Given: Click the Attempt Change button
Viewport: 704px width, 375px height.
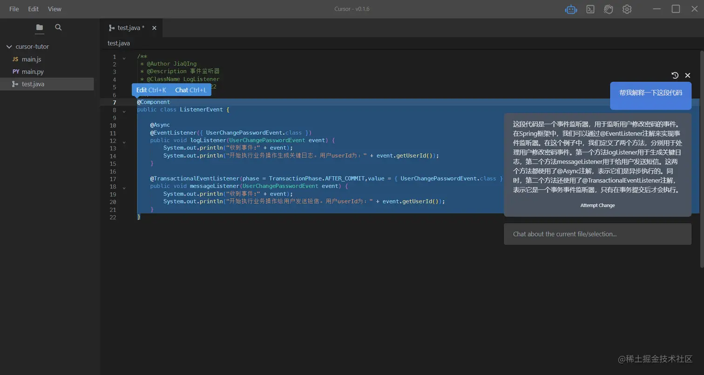Looking at the screenshot, I should [597, 205].
